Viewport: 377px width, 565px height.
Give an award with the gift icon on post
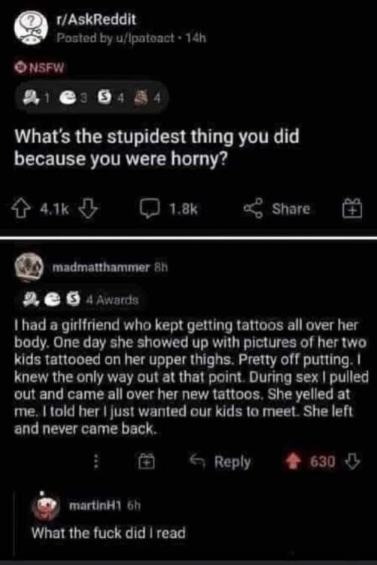(x=352, y=209)
